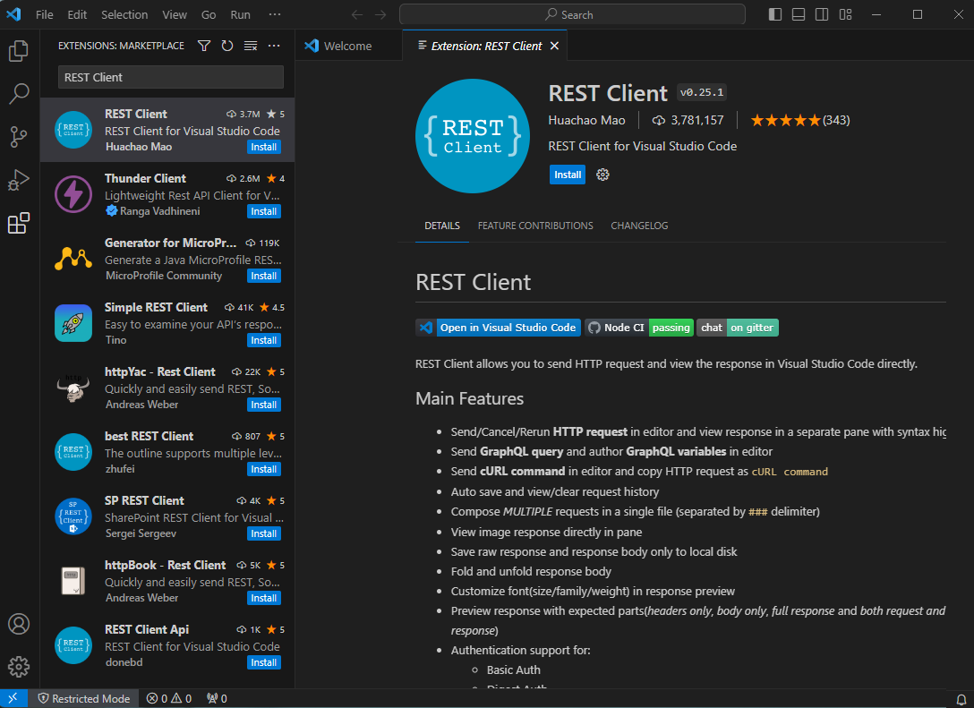Click the REST Client search input field
This screenshot has height=708, width=974.
coord(169,77)
